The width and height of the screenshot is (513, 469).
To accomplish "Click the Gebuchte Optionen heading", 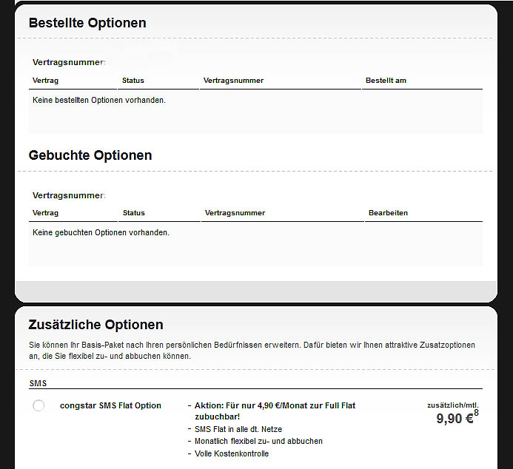I will (90, 155).
